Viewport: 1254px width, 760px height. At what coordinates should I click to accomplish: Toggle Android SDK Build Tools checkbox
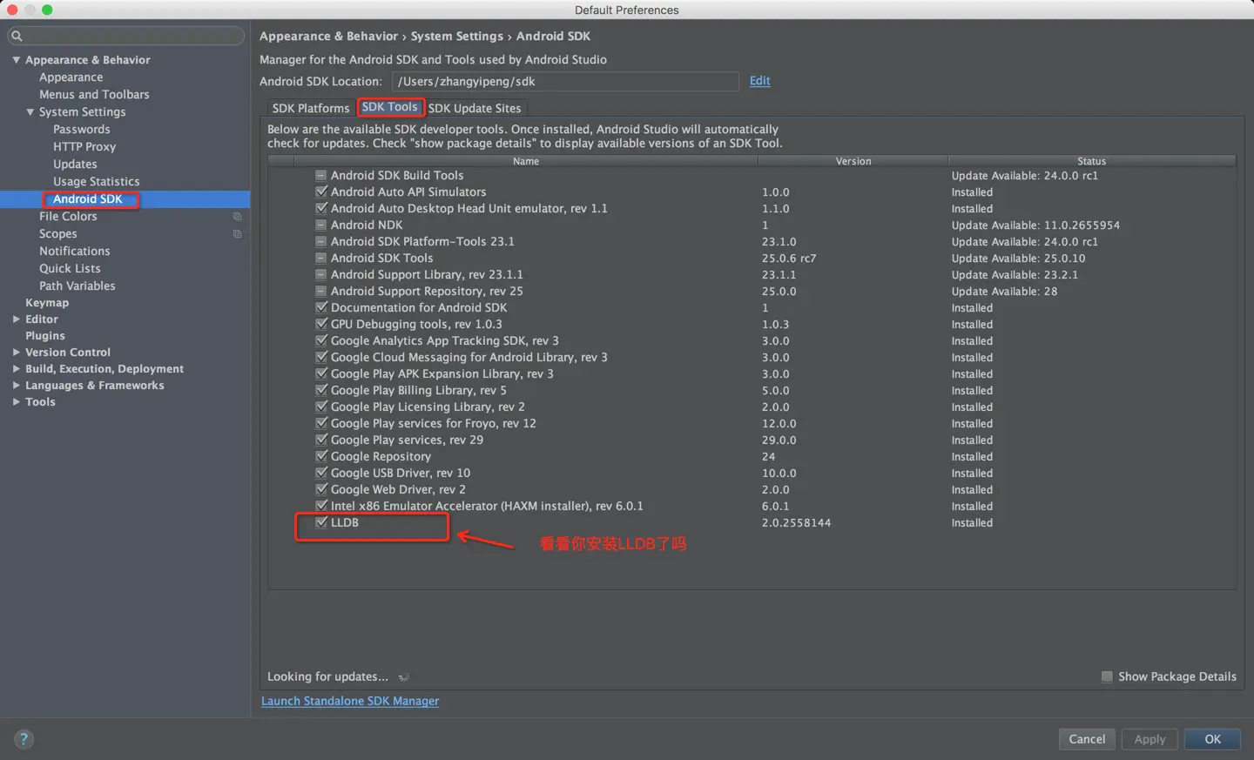pyautogui.click(x=321, y=175)
